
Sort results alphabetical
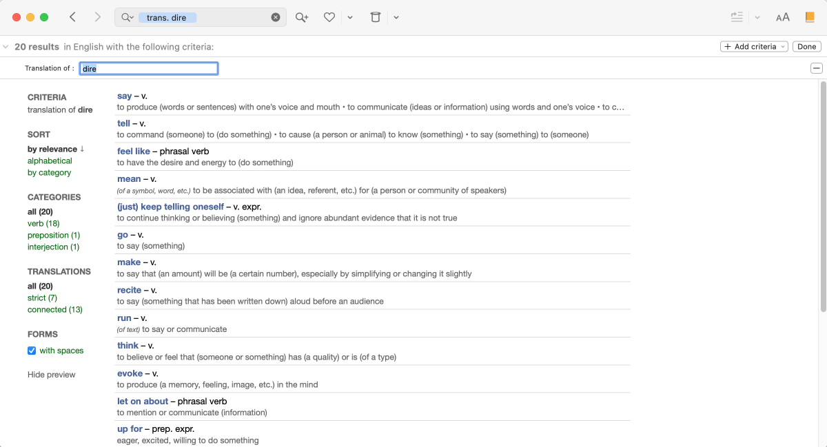[50, 160]
